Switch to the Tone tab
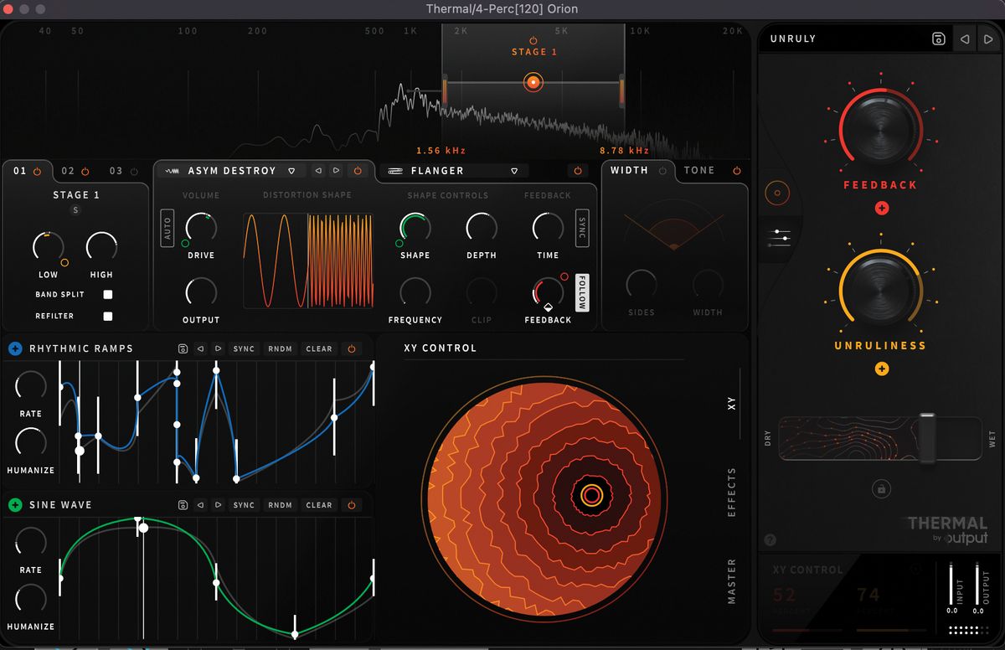This screenshot has width=1005, height=650. coord(699,170)
